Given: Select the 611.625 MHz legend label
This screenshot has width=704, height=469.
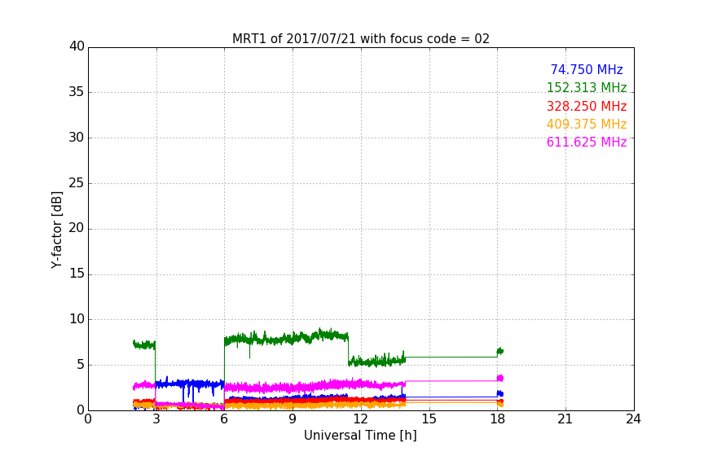Looking at the screenshot, I should (587, 142).
